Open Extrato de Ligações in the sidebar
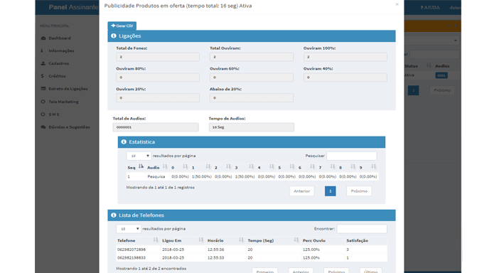Screen dimensions: 504x273 coord(68,89)
